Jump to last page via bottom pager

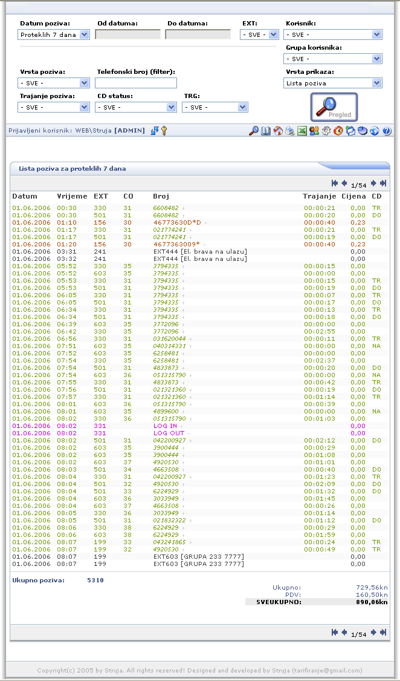click(x=383, y=633)
